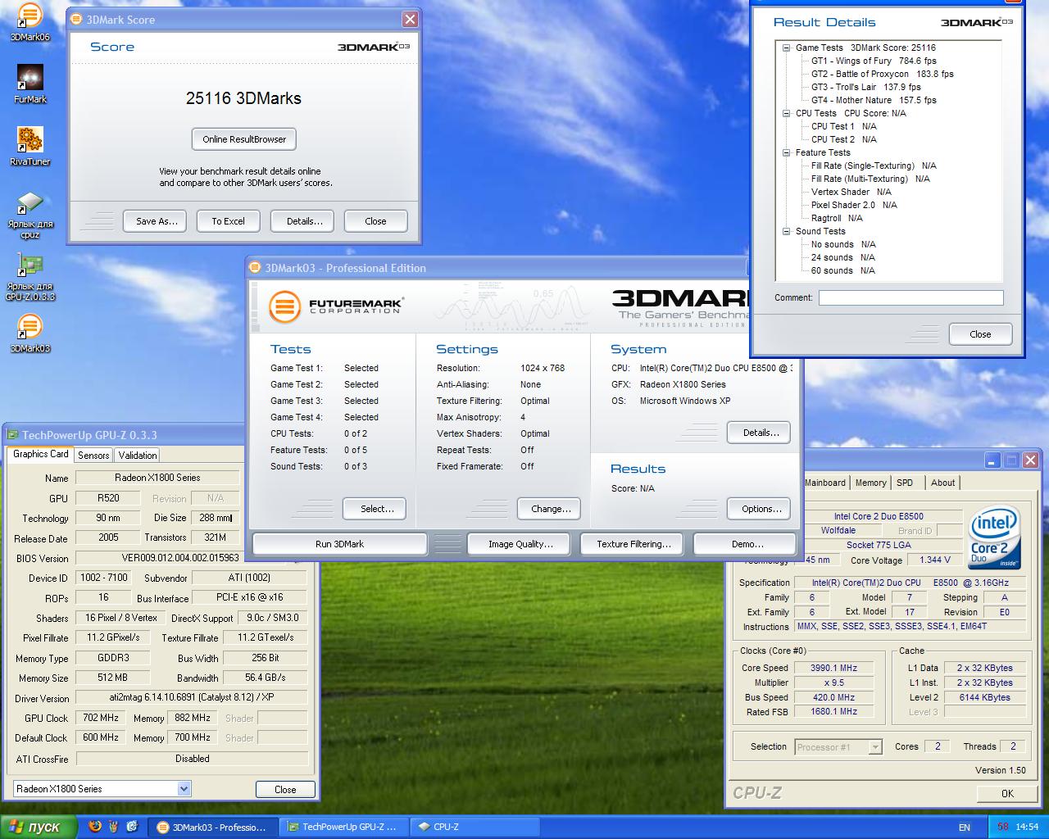The width and height of the screenshot is (1049, 839).
Task: Select GT2 - Battle of Proxycon result row
Action: pos(883,74)
